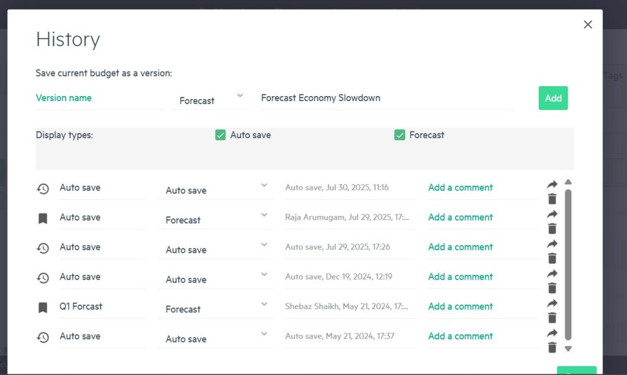Click bookmark icon beside Q1 Forcast
The image size is (627, 375).
coord(43,307)
